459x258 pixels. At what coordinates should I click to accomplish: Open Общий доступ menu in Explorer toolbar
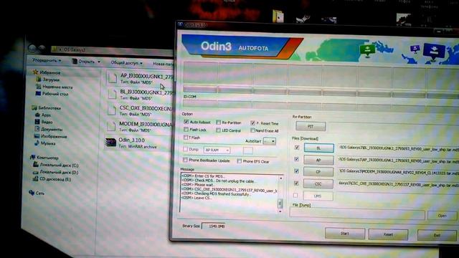[126, 62]
